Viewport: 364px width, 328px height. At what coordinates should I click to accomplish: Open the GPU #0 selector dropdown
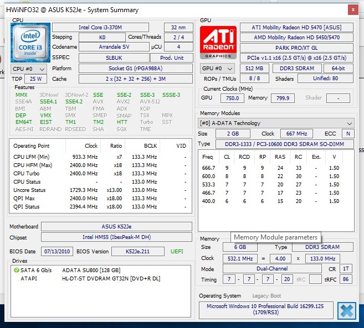[x=217, y=69]
